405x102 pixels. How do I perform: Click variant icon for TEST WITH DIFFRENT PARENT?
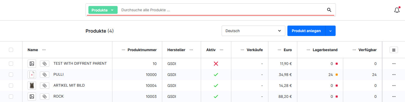(x=45, y=64)
